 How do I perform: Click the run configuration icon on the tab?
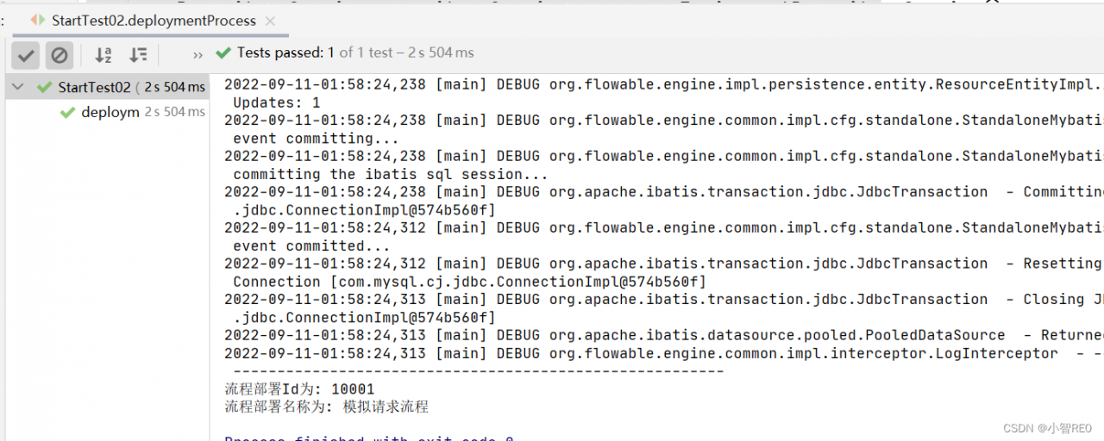(x=38, y=20)
